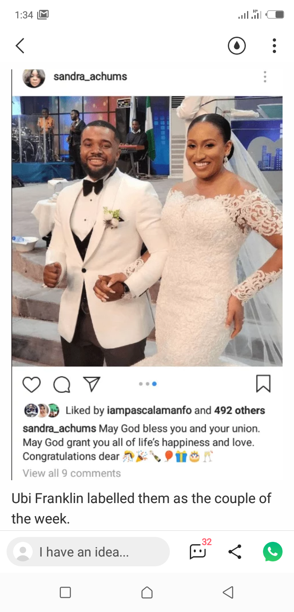This screenshot has height=612, width=294.
Task: Select the carousel page indicator dots
Action: 147,384
